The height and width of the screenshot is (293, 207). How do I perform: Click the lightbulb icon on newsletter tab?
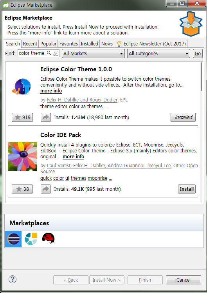coord(119,44)
